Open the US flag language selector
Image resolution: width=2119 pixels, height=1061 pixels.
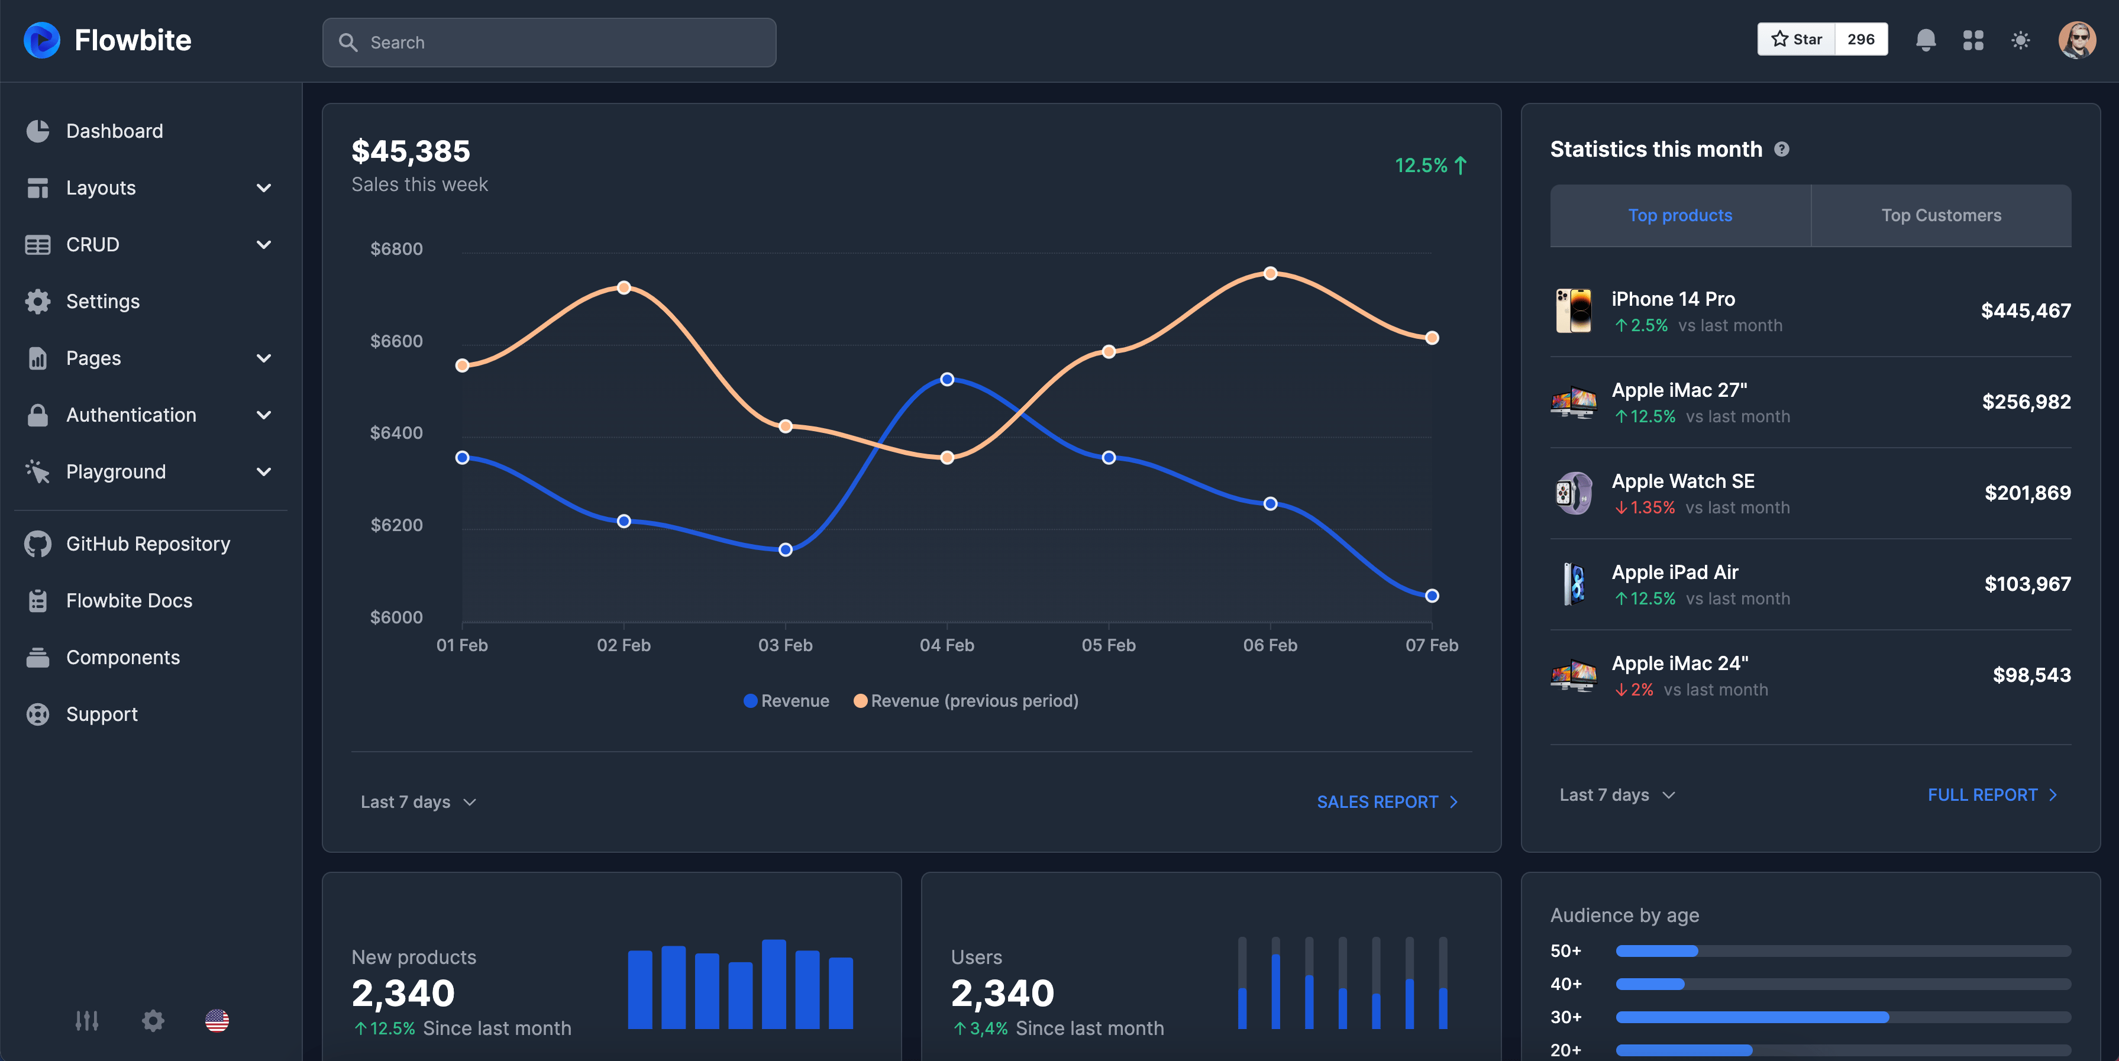(217, 1021)
